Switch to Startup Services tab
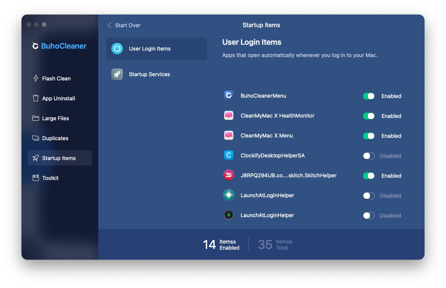This screenshot has width=446, height=288. [x=157, y=74]
